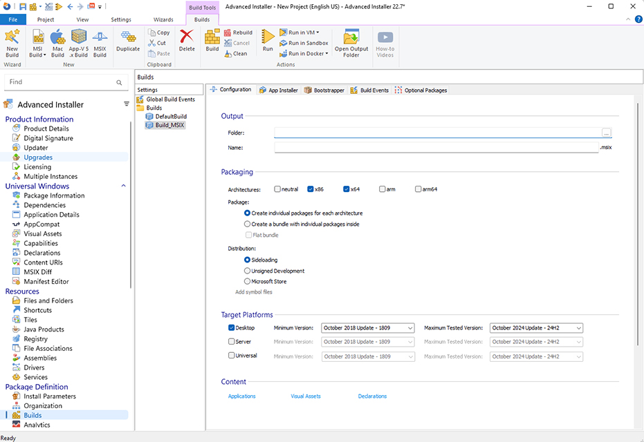This screenshot has height=442, width=644.
Task: Open Desktop Maximum Tested Version dropdown
Action: pyautogui.click(x=536, y=328)
